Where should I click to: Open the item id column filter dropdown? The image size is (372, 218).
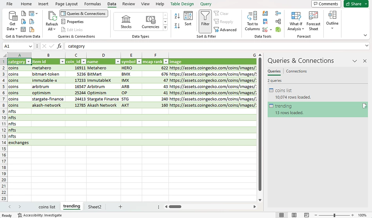tap(62, 62)
